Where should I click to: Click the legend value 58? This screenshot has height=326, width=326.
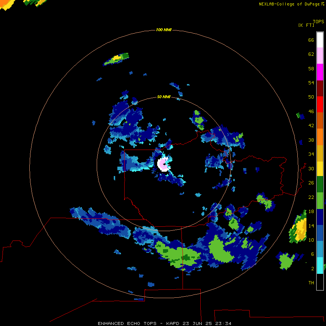pyautogui.click(x=311, y=68)
